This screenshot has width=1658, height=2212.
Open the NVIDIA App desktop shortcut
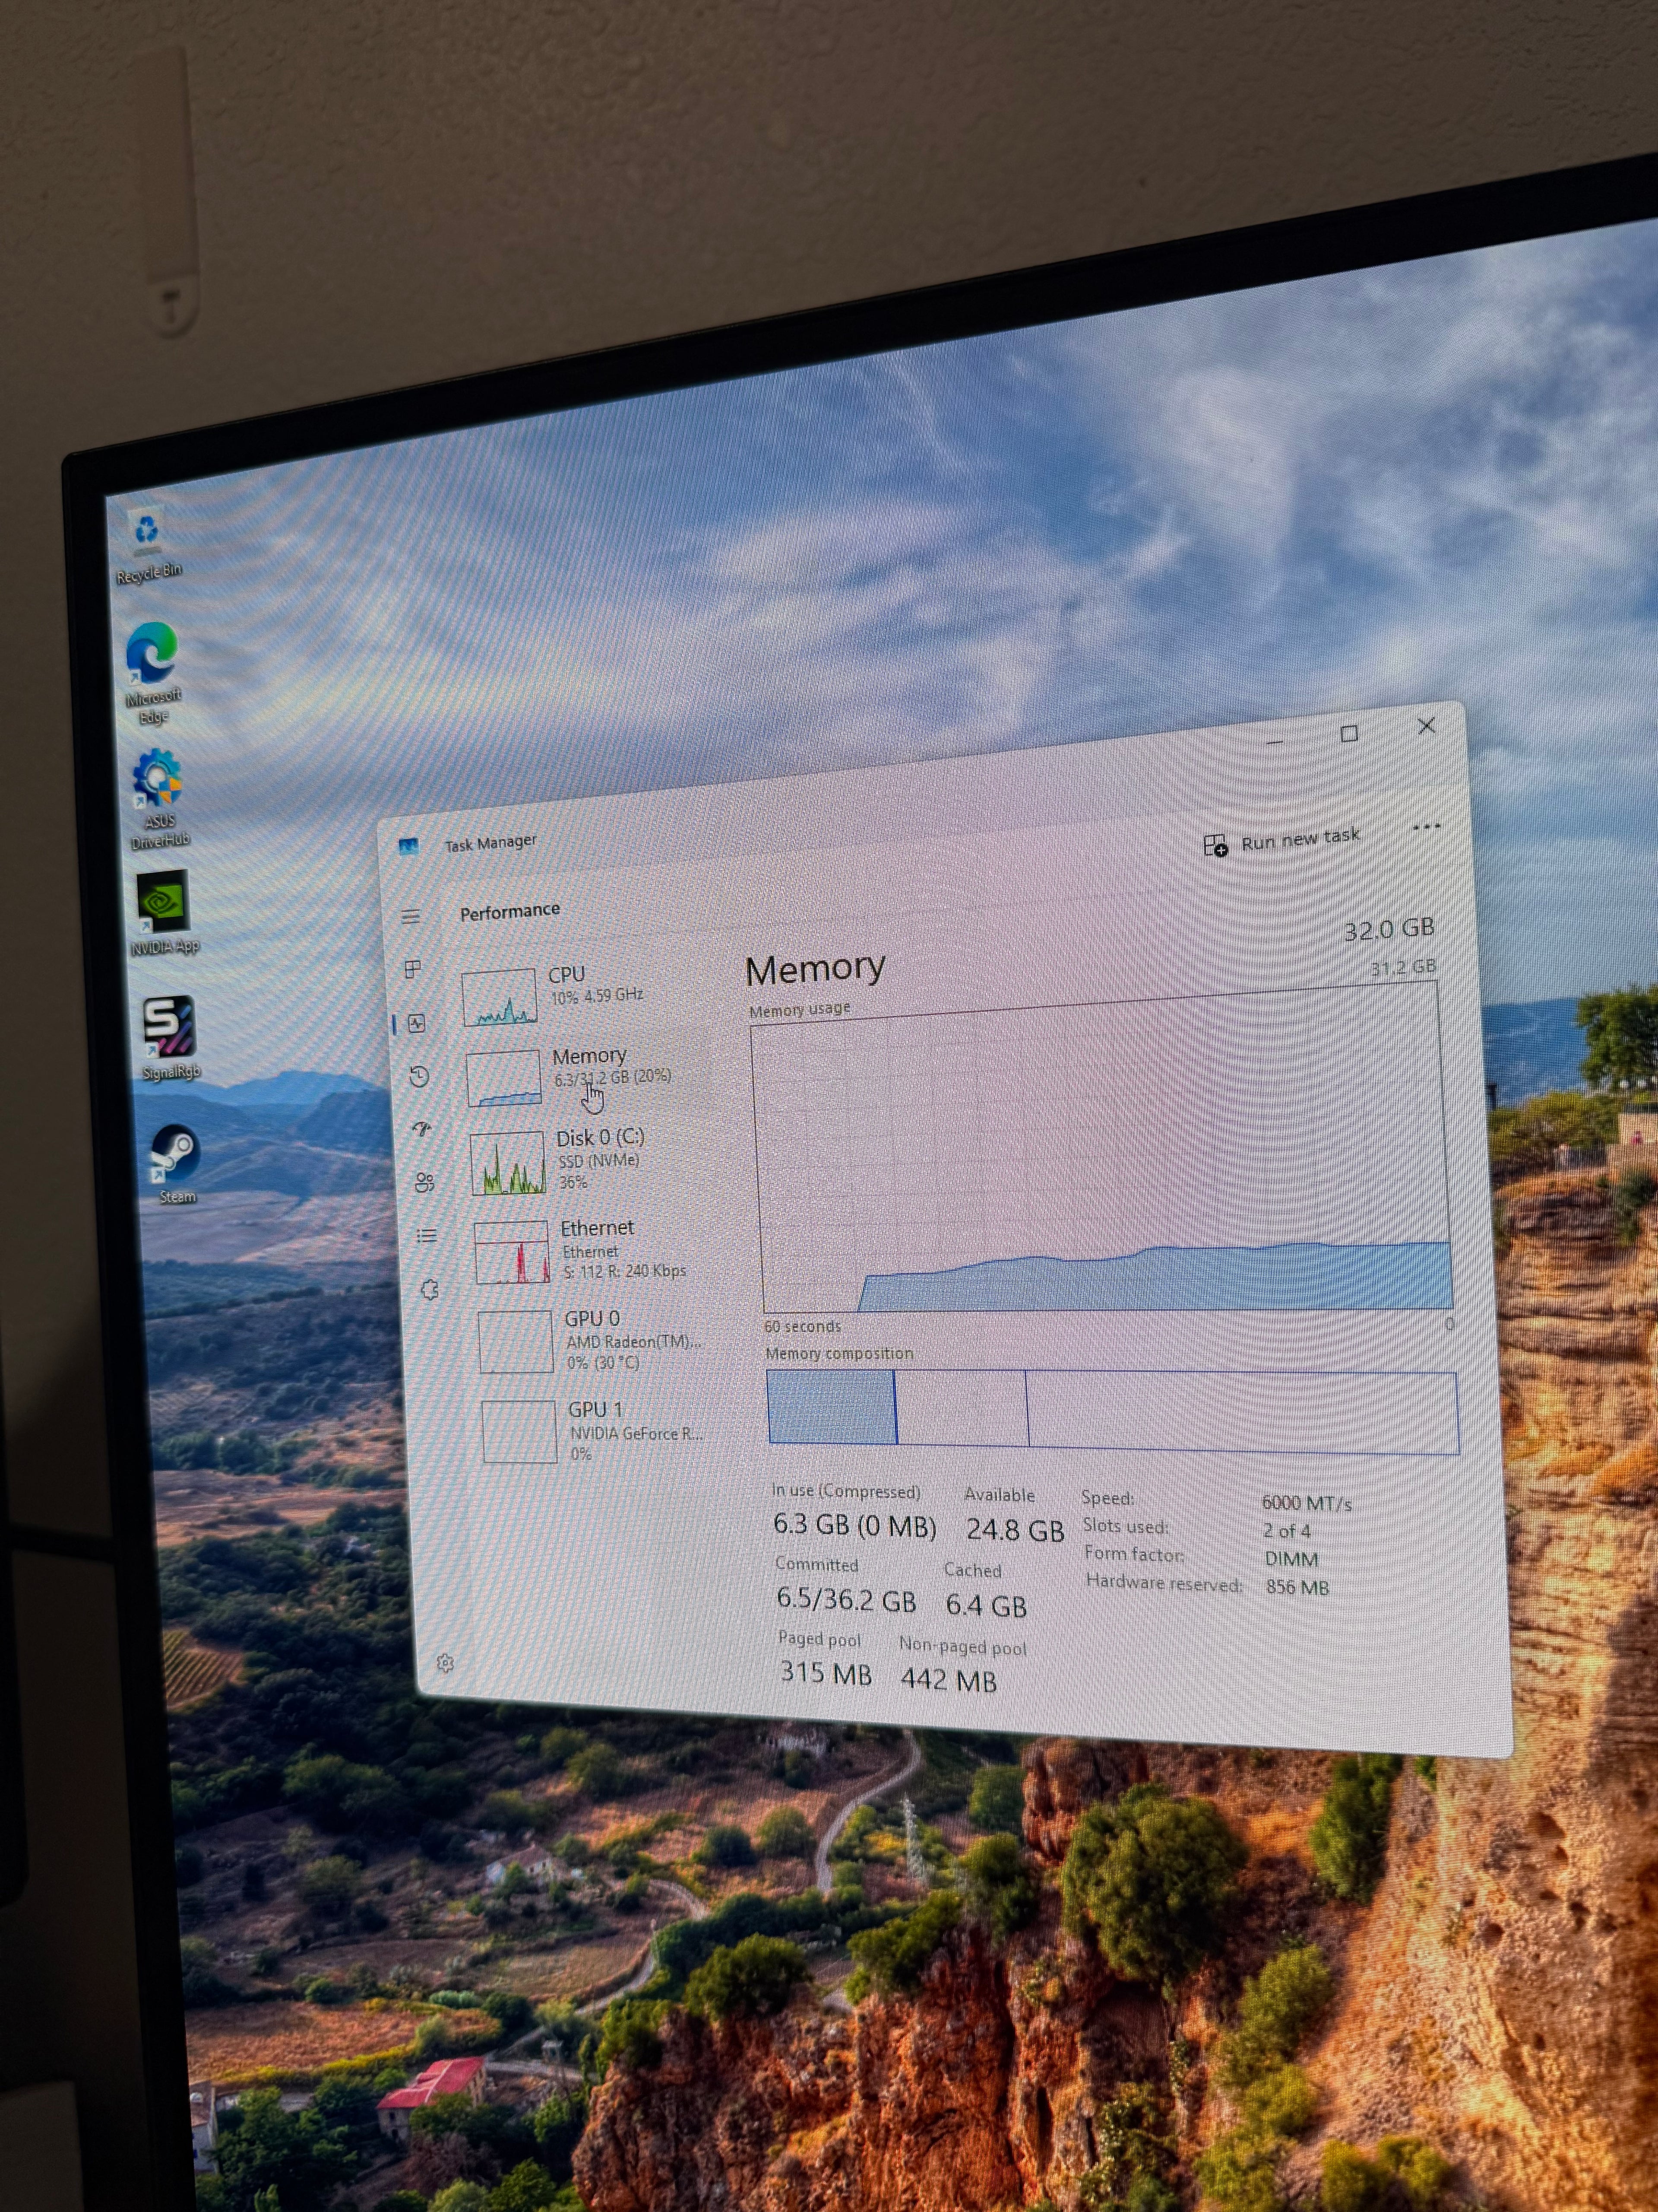[164, 913]
